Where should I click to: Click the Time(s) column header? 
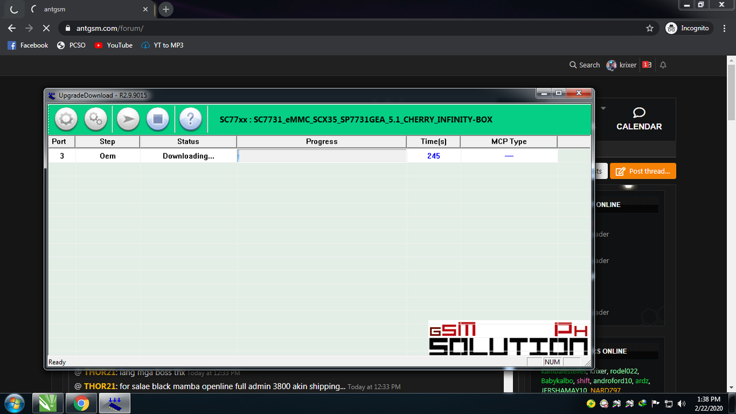(x=434, y=141)
